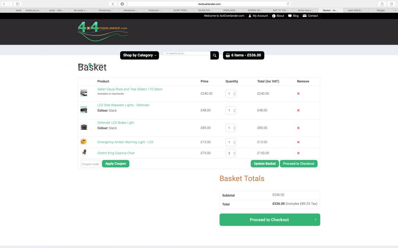Switch to the 'which tree s...' tab
The image size is (398, 248).
click(x=305, y=10)
